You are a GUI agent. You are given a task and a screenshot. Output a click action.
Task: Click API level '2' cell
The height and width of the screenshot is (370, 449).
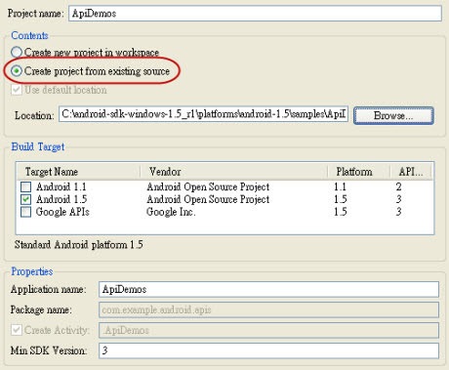[x=398, y=186]
